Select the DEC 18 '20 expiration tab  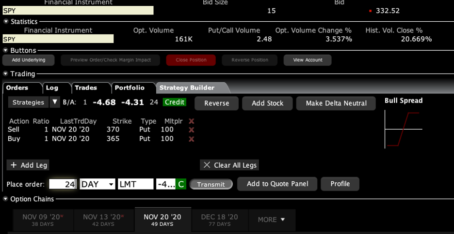(219, 219)
